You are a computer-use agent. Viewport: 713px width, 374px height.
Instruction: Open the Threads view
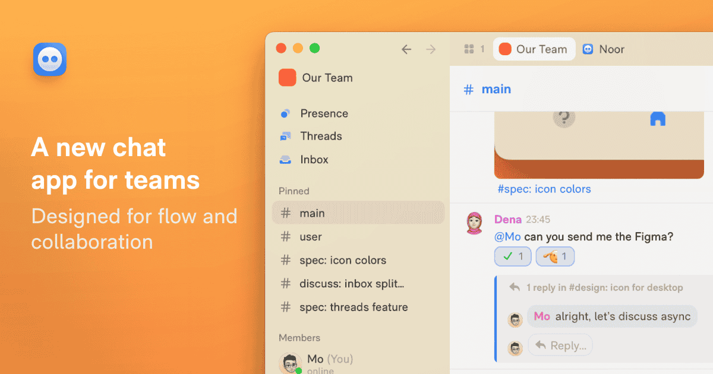click(311, 136)
